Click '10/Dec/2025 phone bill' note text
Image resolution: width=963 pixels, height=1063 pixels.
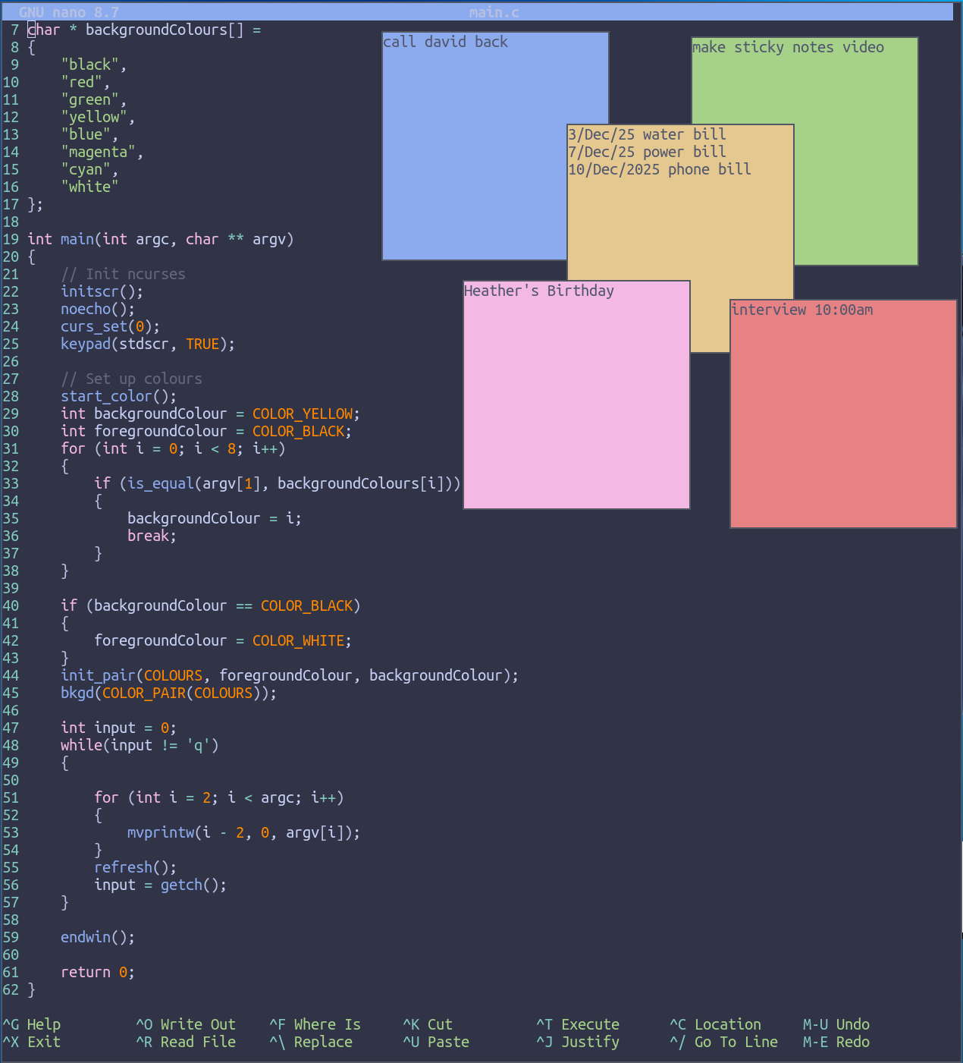tap(660, 169)
